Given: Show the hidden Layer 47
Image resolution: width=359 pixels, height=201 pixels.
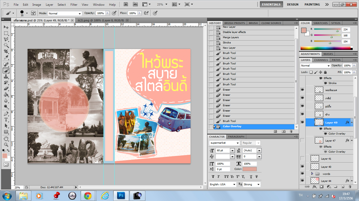Looking at the screenshot, I should pos(302,141).
